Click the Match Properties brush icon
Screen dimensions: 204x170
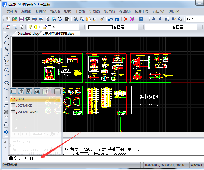click(102, 19)
